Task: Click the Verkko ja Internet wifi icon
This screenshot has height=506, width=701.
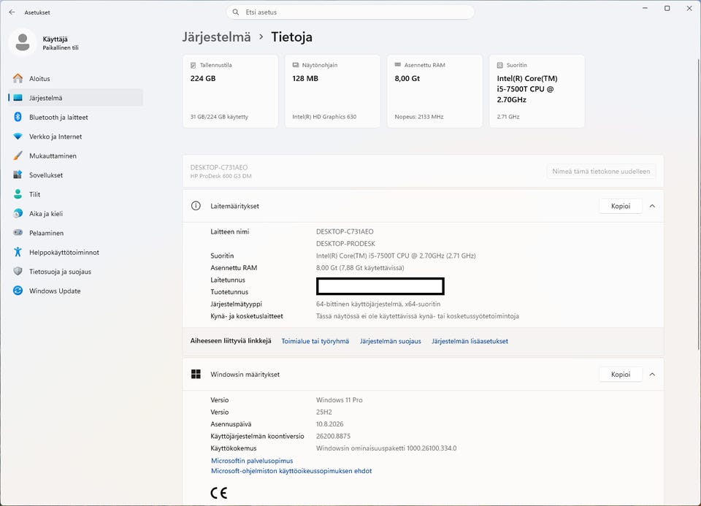Action: click(x=18, y=137)
